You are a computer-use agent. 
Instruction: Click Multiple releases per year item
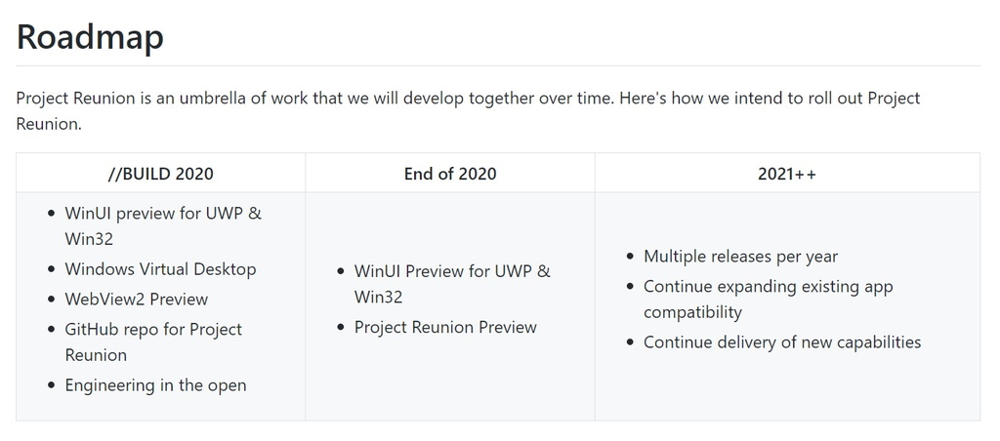(740, 256)
